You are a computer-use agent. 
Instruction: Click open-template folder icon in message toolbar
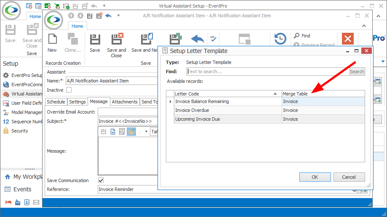point(131,132)
